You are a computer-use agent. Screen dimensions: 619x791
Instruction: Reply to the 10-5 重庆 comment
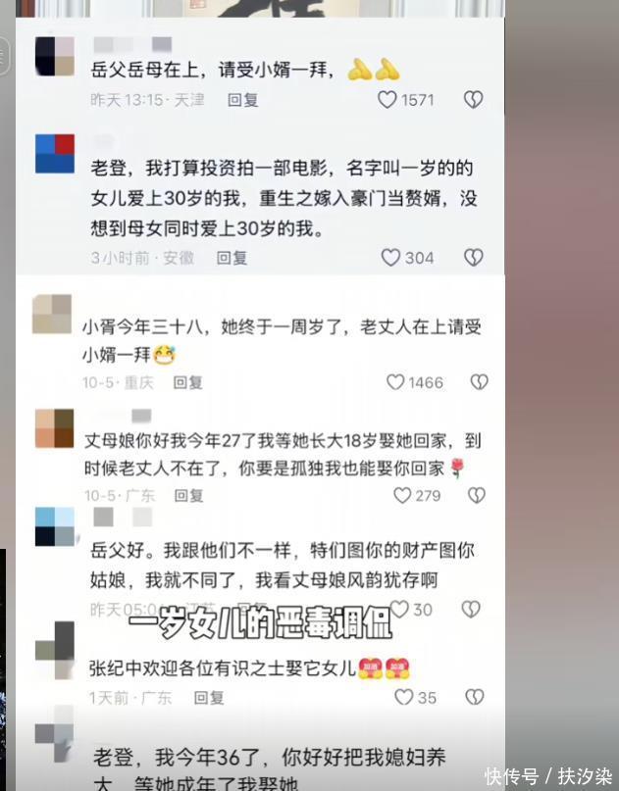click(x=187, y=382)
